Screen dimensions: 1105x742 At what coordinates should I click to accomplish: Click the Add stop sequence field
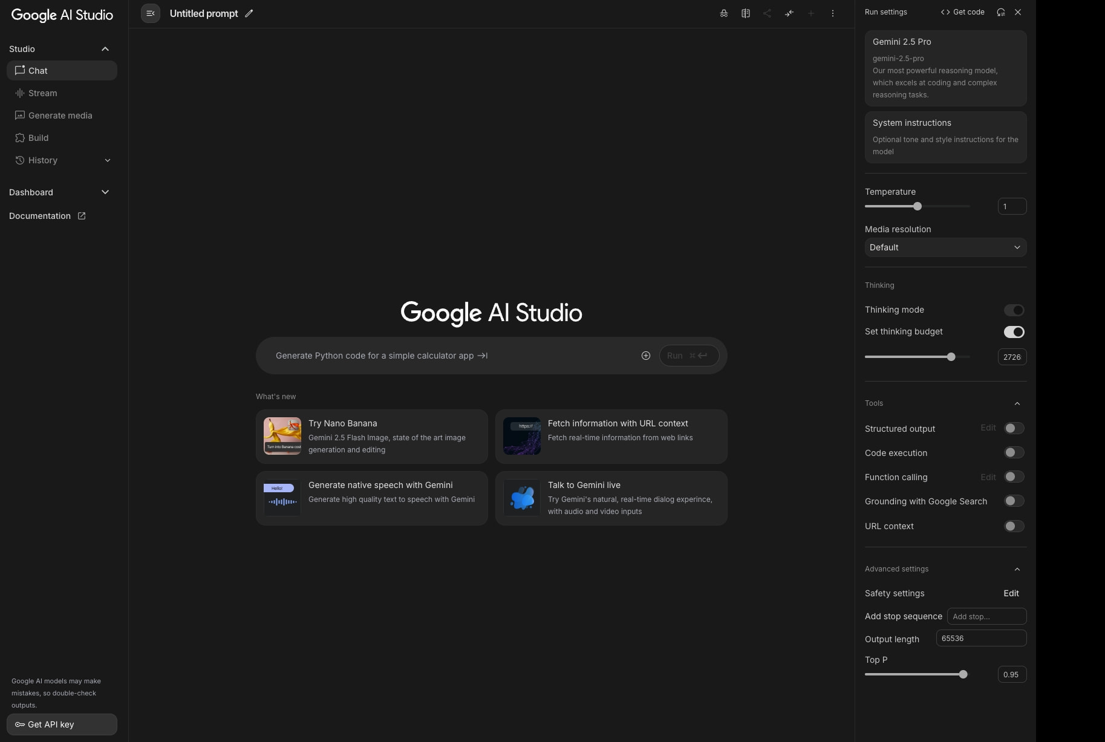pyautogui.click(x=987, y=616)
